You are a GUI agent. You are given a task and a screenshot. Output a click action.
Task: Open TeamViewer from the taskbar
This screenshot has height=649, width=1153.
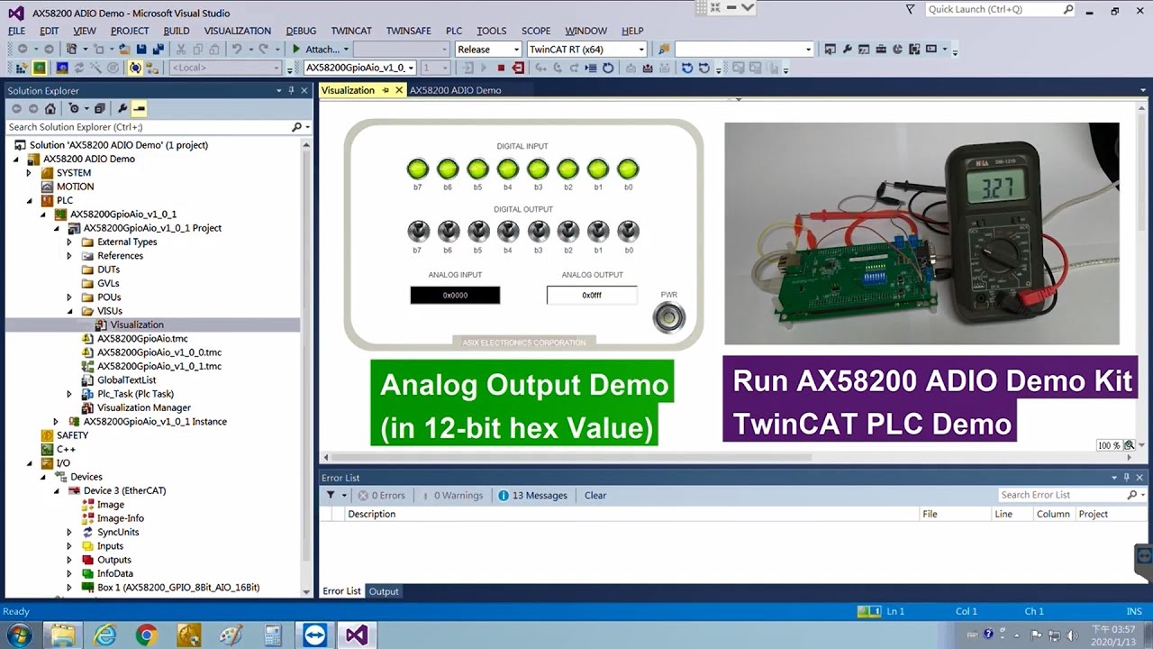[314, 635]
